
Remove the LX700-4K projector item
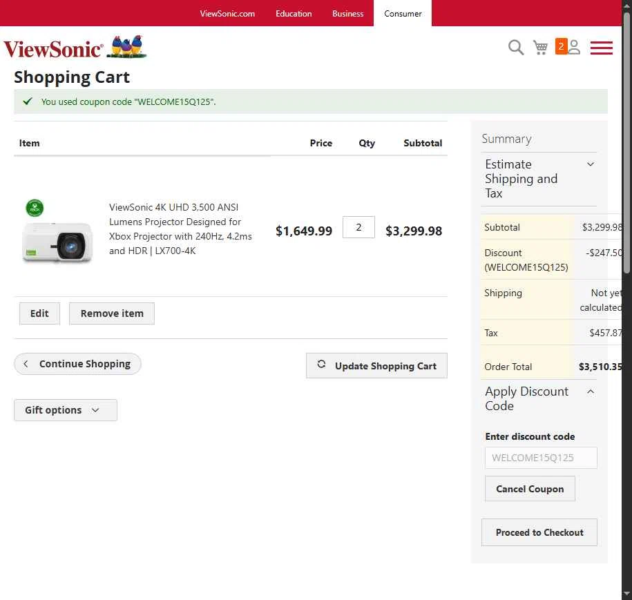click(112, 313)
